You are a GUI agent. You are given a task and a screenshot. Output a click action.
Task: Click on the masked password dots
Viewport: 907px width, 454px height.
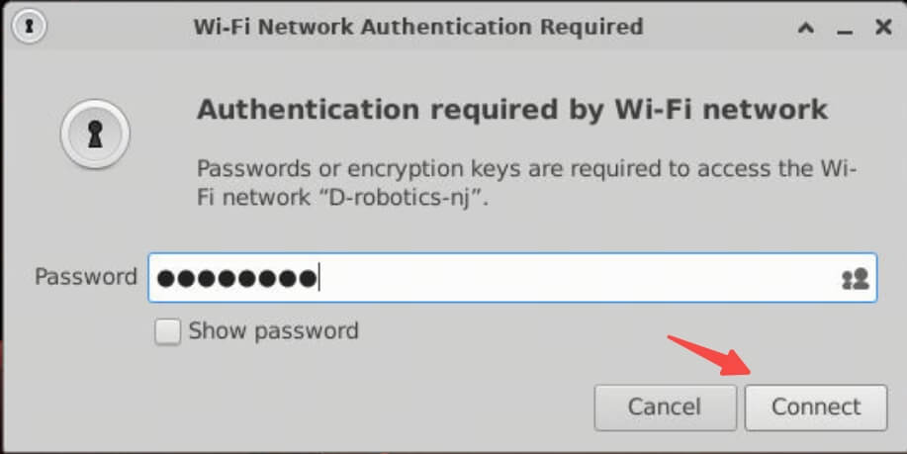(237, 279)
